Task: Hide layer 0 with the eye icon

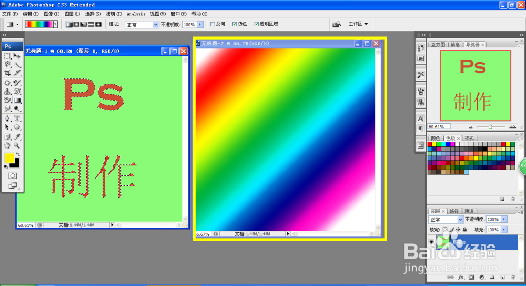Action: (x=431, y=242)
